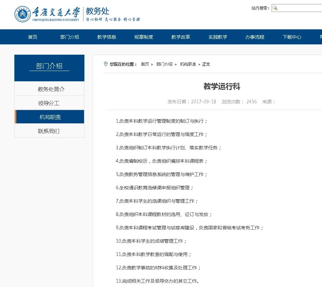Click the location pin breadcrumb icon
The width and height of the screenshot is (322, 287).
click(105, 65)
